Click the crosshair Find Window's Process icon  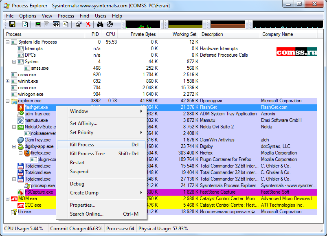pyautogui.click(x=110, y=24)
